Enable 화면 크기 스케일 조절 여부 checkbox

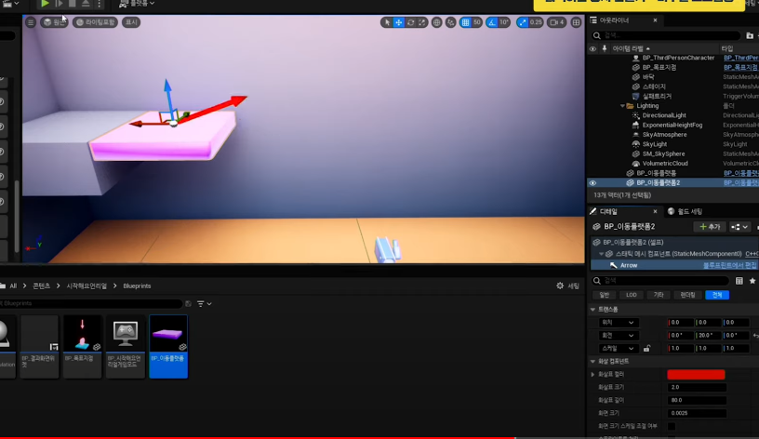(672, 426)
